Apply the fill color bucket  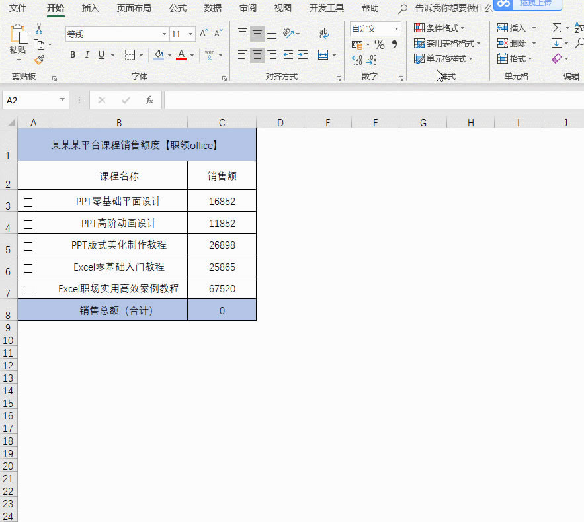[159, 55]
